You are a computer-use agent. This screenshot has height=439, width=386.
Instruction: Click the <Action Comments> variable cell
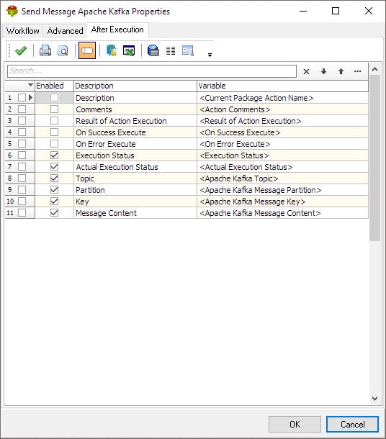tap(282, 109)
